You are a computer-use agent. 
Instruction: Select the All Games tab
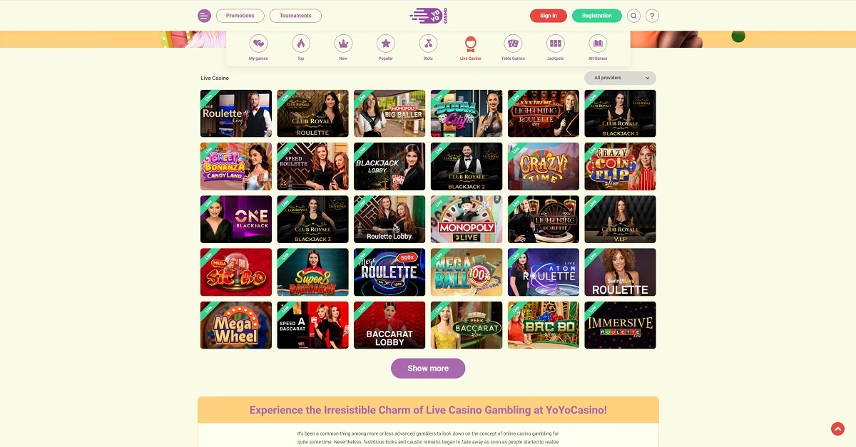[598, 48]
